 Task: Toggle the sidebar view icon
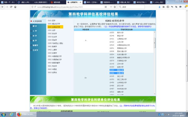[168, 7]
